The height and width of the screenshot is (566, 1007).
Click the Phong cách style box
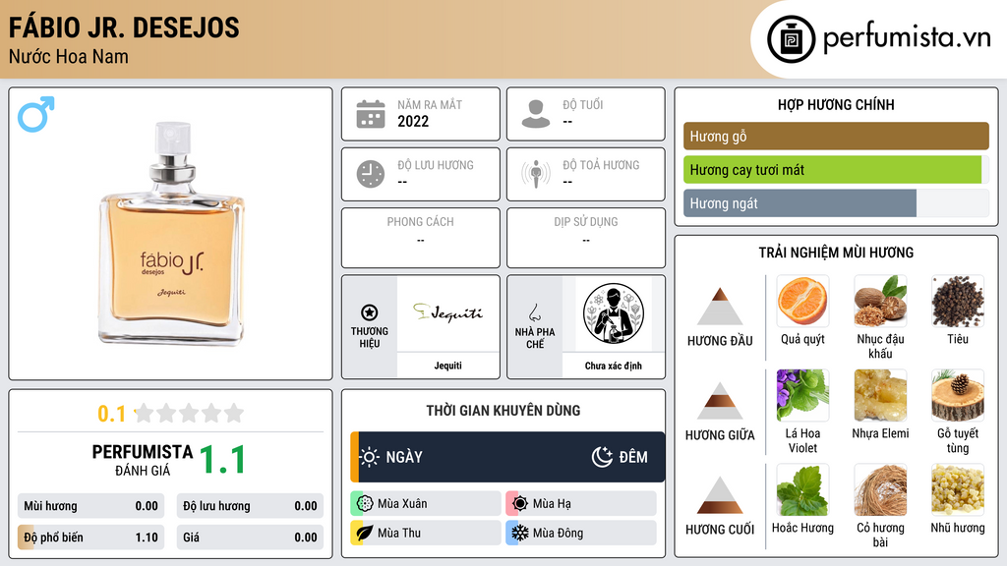click(x=421, y=238)
